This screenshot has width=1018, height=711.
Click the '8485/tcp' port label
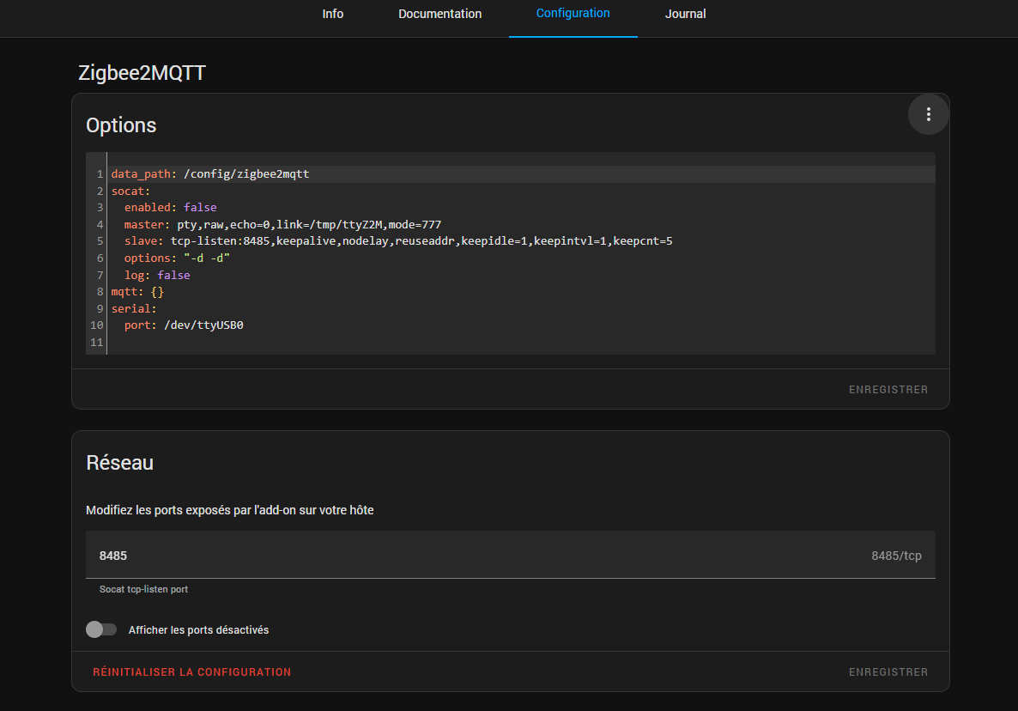pyautogui.click(x=896, y=556)
